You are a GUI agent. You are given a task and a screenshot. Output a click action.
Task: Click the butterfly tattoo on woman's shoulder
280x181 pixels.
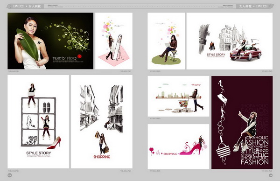point(39,42)
